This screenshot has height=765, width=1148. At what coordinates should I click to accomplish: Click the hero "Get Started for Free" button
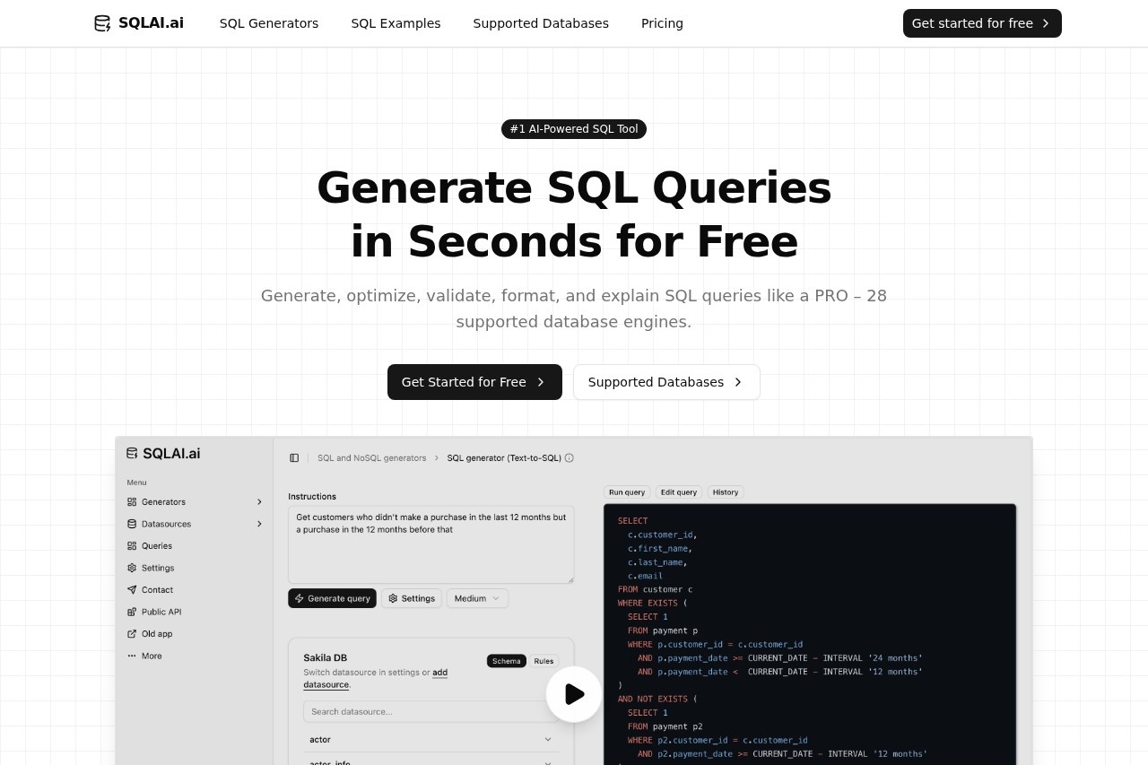(474, 382)
